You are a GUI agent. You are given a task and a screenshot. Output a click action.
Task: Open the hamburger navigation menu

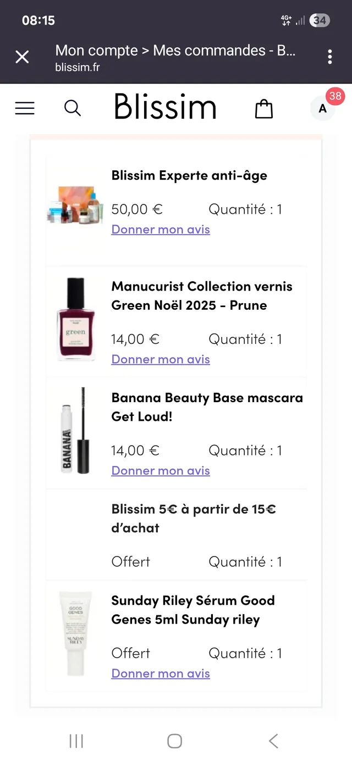pyautogui.click(x=25, y=108)
